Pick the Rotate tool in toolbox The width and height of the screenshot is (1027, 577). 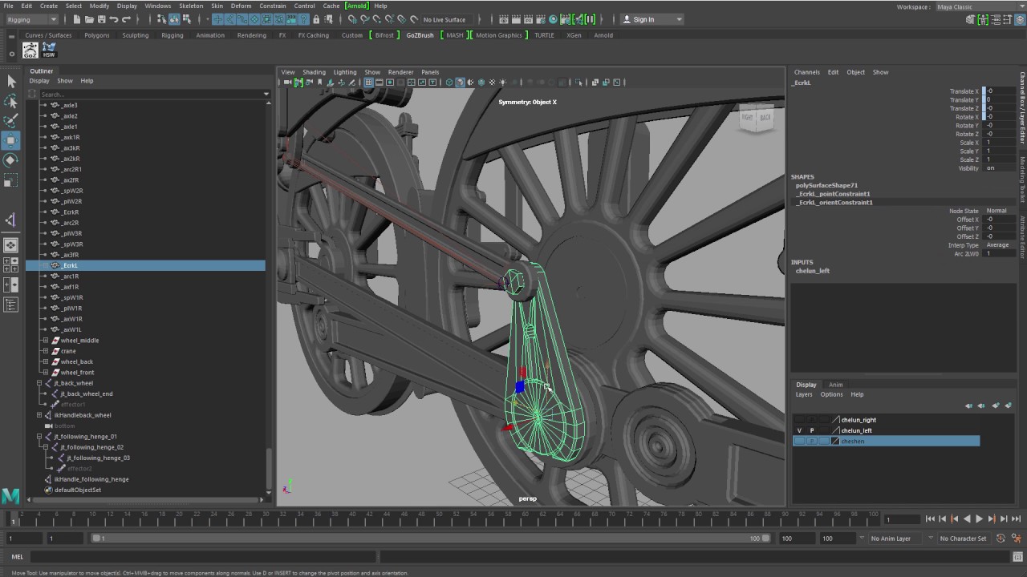pyautogui.click(x=11, y=161)
